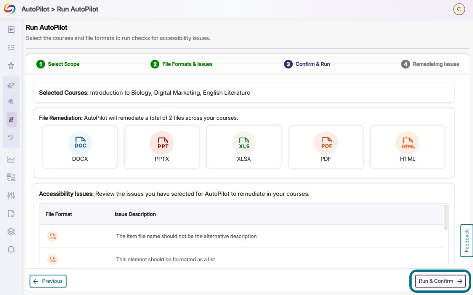Select the airplane AutoPilot sidebar icon

[11, 85]
